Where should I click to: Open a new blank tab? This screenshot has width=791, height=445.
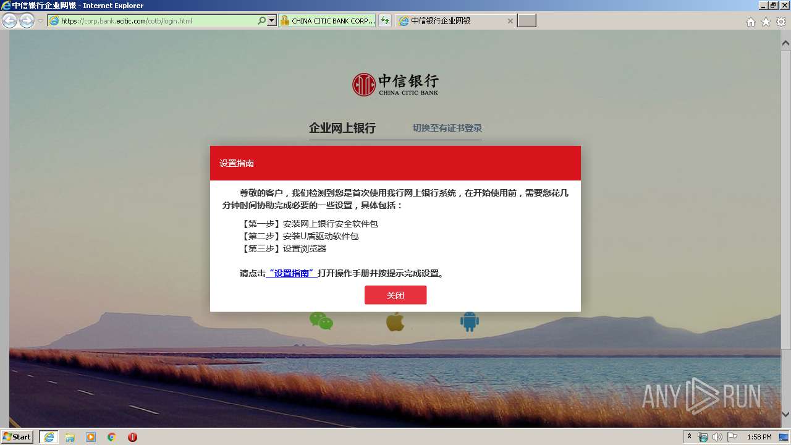pyautogui.click(x=527, y=21)
